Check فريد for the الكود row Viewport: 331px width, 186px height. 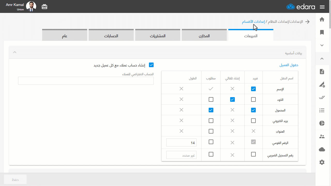tap(253, 99)
